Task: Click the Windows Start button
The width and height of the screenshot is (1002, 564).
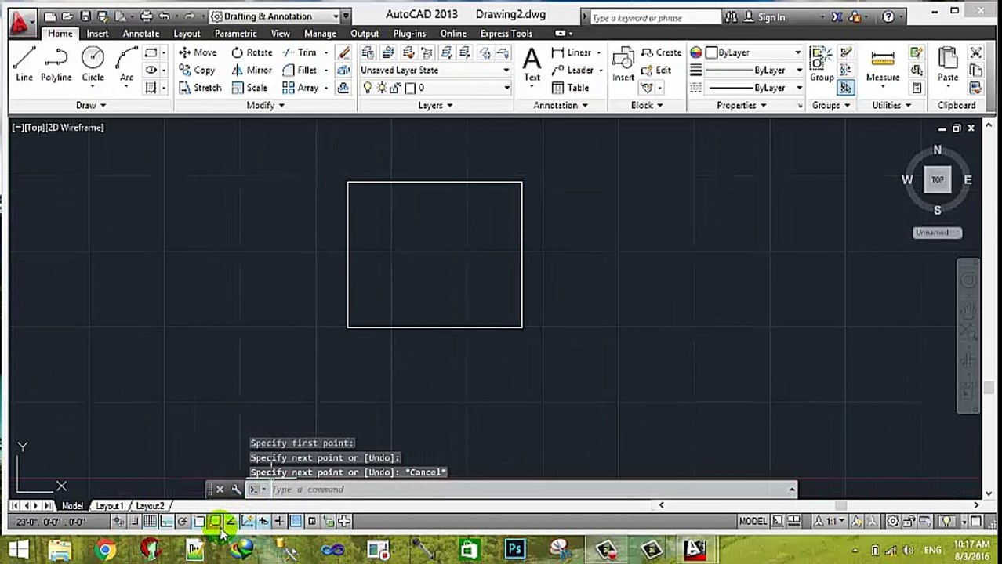Action: point(19,549)
